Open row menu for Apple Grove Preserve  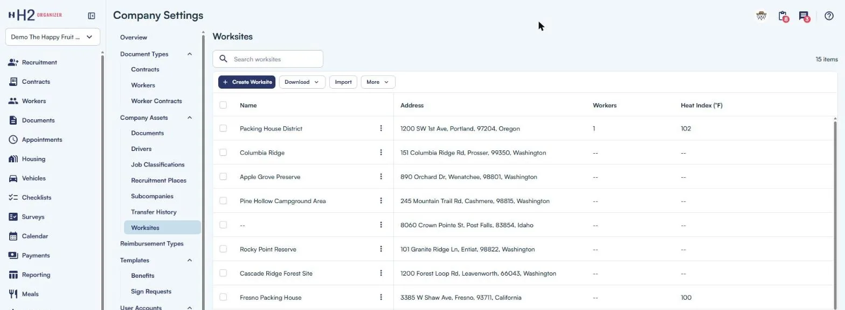coord(381,177)
